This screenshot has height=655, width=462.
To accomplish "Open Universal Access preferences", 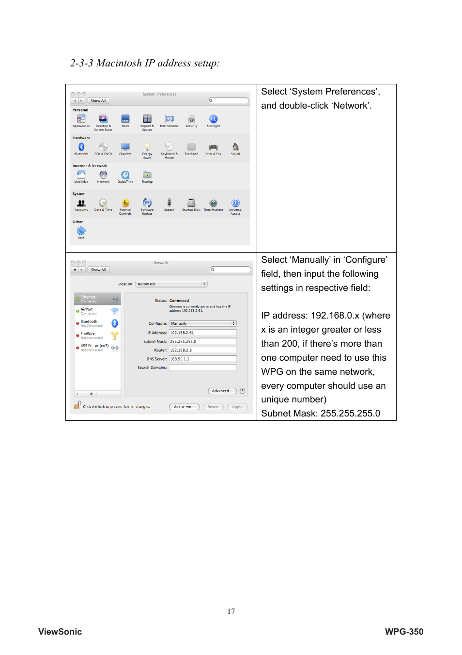I will coord(235,207).
